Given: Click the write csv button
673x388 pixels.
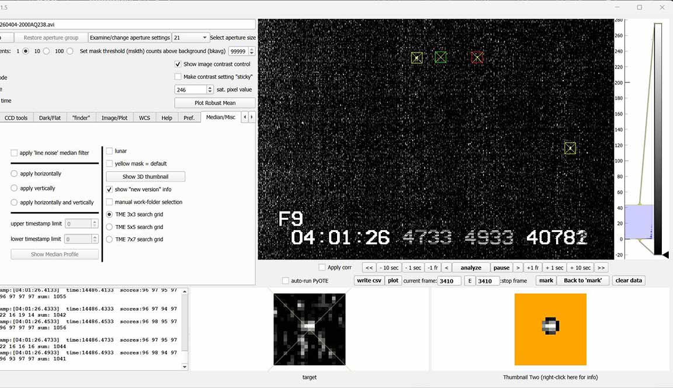Looking at the screenshot, I should pyautogui.click(x=369, y=280).
